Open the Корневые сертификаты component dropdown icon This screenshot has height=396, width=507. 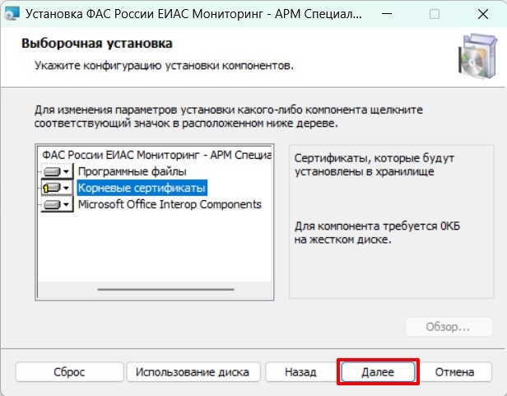pyautogui.click(x=58, y=188)
